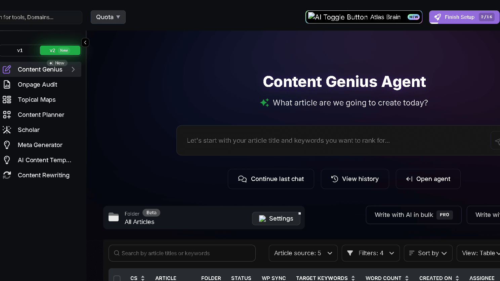
Task: Click the Finish Setup progress button
Action: click(x=464, y=17)
